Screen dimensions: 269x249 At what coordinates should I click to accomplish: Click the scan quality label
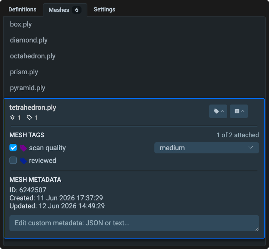(x=47, y=148)
